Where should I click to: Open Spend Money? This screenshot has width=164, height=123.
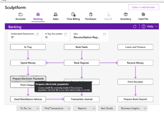click(x=28, y=63)
